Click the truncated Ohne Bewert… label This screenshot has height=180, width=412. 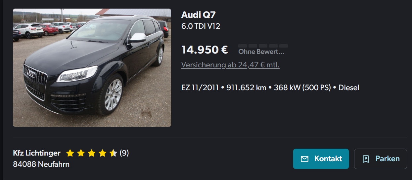(x=261, y=52)
